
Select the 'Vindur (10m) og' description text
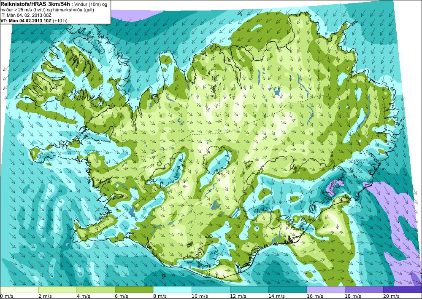tap(91, 4)
